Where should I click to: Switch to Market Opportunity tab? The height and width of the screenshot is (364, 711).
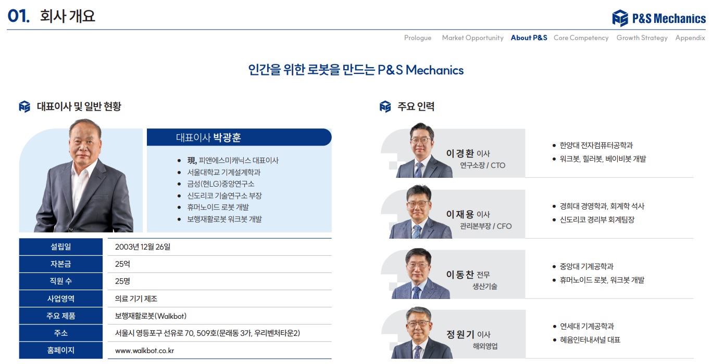coord(472,38)
